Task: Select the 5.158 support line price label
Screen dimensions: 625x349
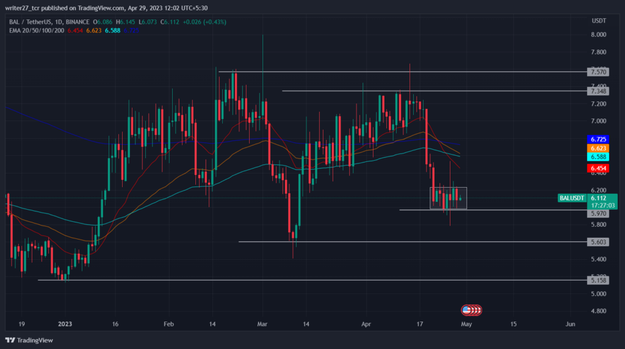Action: coord(598,280)
